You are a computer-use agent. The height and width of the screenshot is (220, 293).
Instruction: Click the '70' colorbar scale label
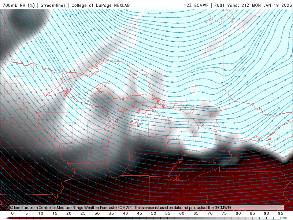(x=210, y=213)
